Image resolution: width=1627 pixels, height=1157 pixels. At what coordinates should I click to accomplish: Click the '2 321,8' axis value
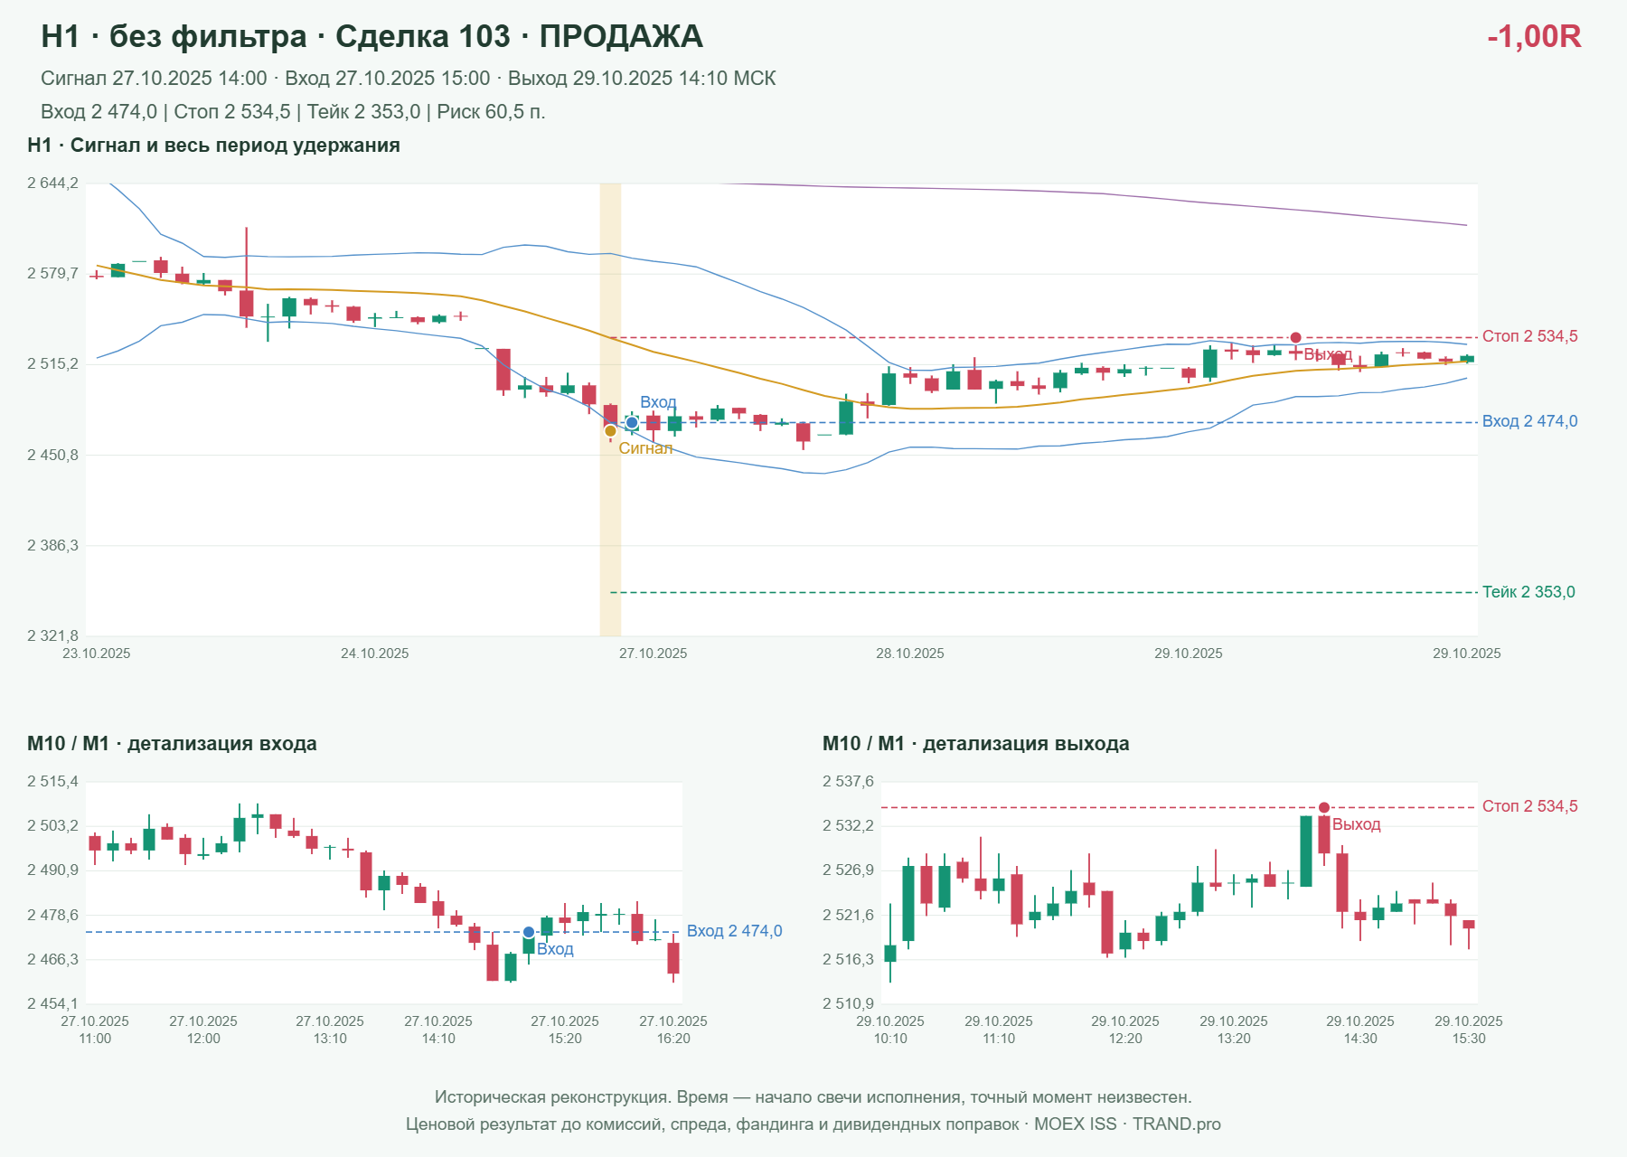click(52, 635)
